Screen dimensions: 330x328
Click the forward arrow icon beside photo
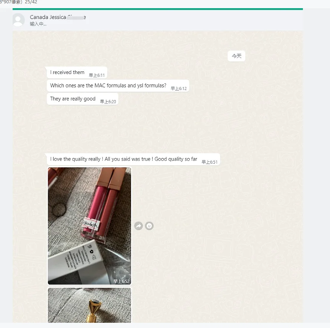click(x=138, y=226)
